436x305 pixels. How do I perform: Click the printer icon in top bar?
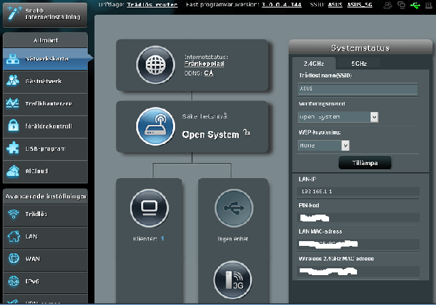[429, 5]
